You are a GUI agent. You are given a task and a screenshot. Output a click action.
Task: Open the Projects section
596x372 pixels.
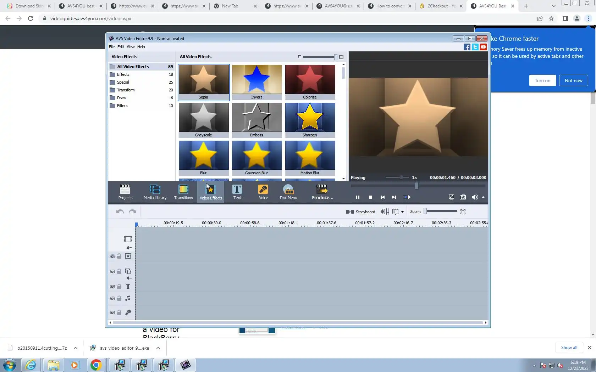(x=125, y=192)
